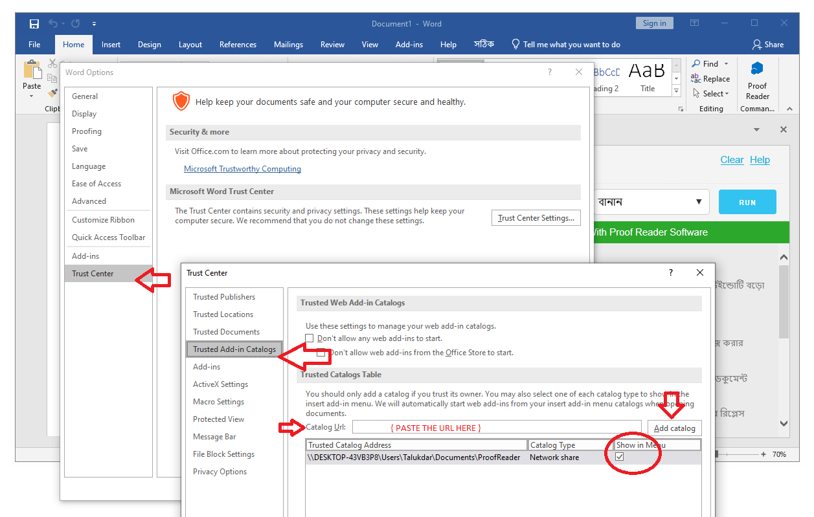Click the Trust Center Settings button

pyautogui.click(x=536, y=217)
